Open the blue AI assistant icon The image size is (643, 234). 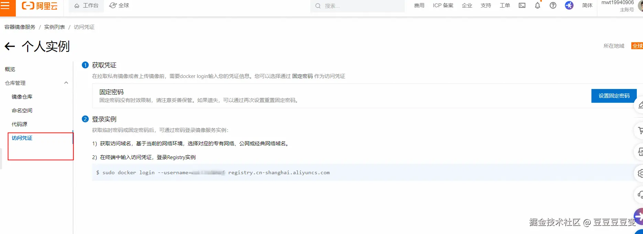(569, 5)
